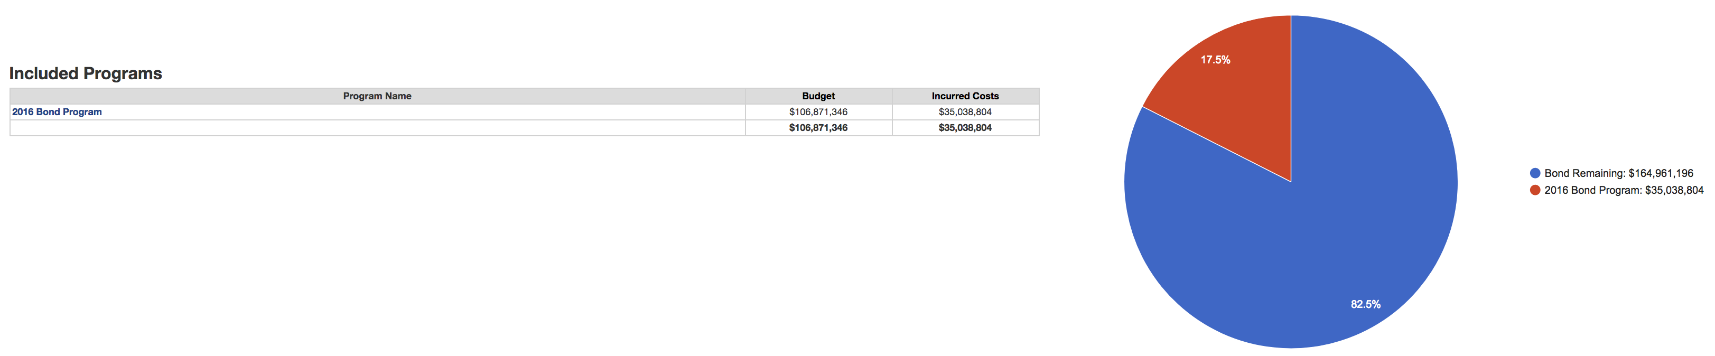
Task: Click the 17.5% percentage label
Action: click(x=1215, y=60)
